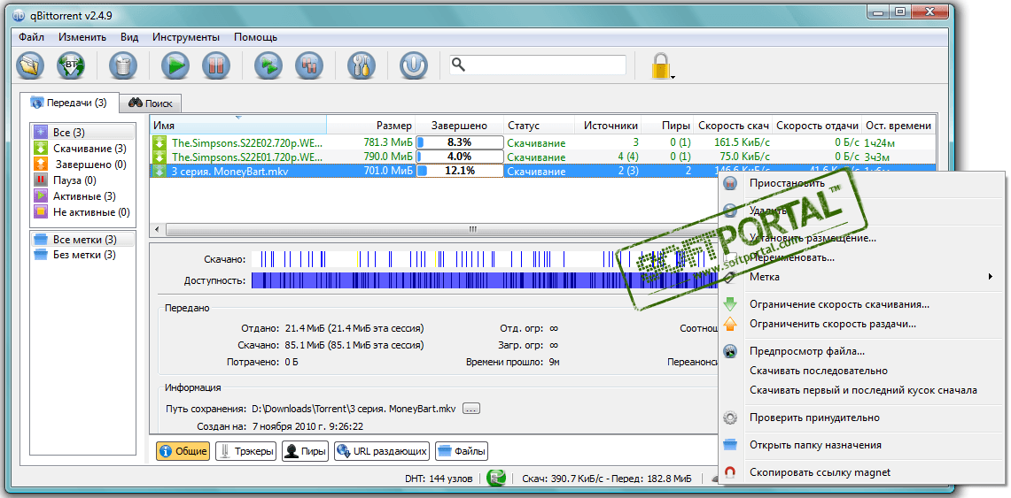Select the Без метки (3) label
Screen dimensions: 1011x498
(x=83, y=255)
